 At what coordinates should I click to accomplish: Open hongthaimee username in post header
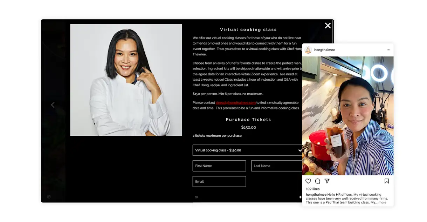[324, 50]
